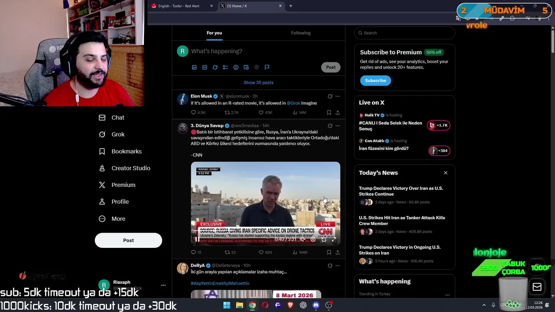Click Show 35 posts link
Viewport: 555px width, 312px height.
[258, 82]
